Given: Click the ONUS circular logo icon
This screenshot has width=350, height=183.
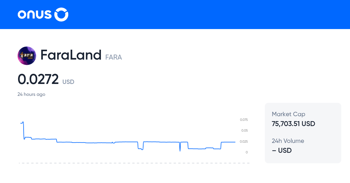Looking at the screenshot, I should tap(61, 14).
